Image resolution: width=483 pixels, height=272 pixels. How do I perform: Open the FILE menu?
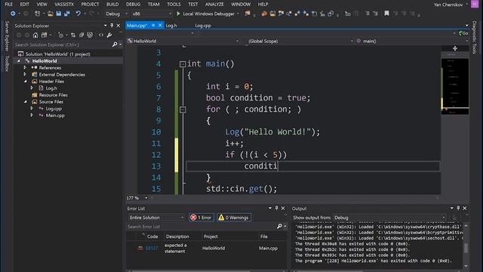[8, 5]
